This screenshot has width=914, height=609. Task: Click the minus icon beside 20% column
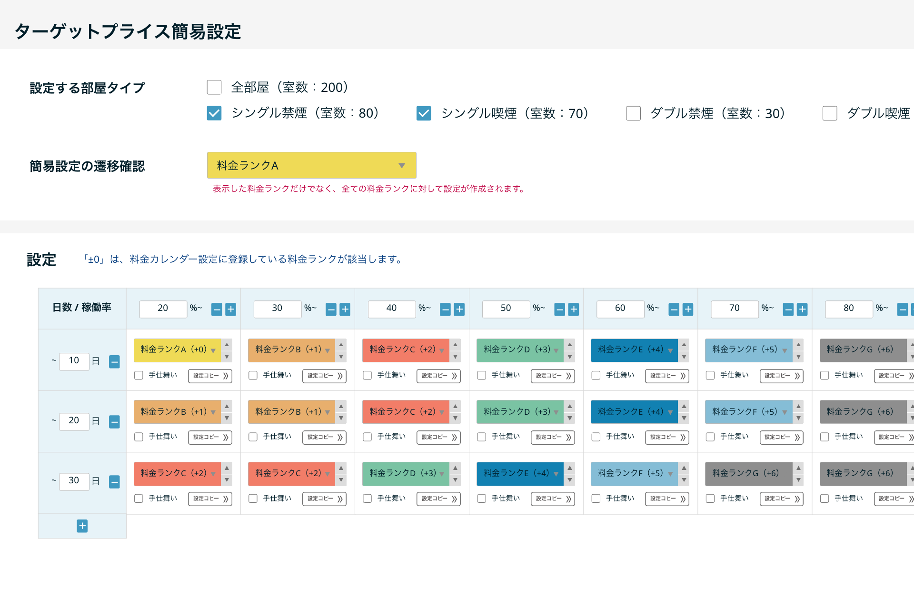217,309
